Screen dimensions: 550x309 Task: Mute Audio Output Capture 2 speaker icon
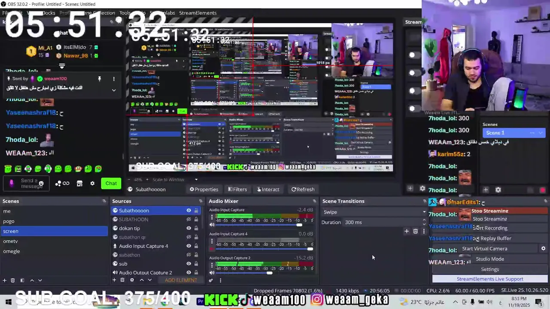pos(212,273)
